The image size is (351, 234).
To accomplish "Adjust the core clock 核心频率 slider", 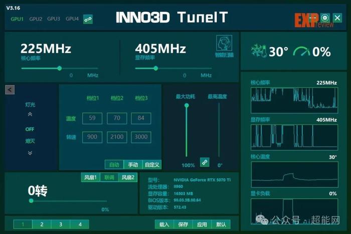I will (x=60, y=68).
